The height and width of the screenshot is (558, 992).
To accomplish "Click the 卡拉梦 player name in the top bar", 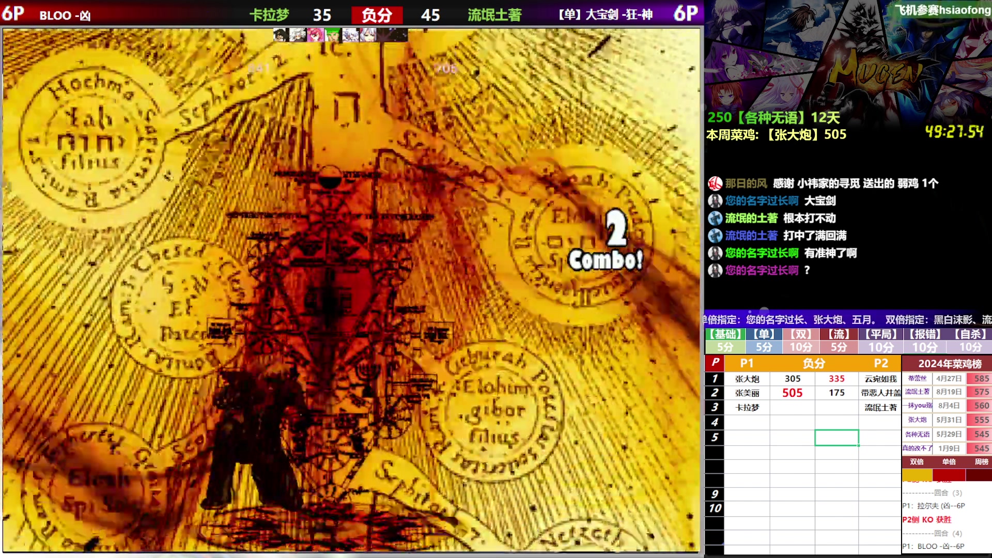I will click(269, 15).
